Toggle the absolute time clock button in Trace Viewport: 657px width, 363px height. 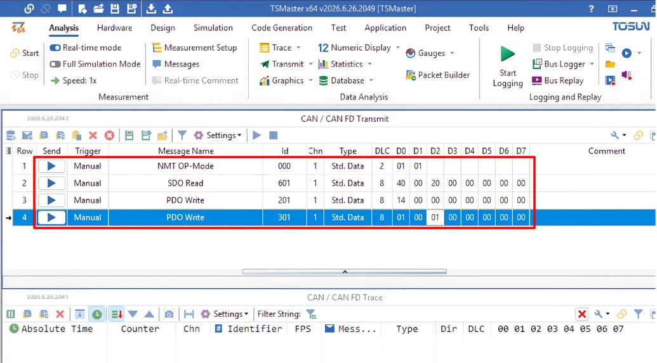(96, 314)
